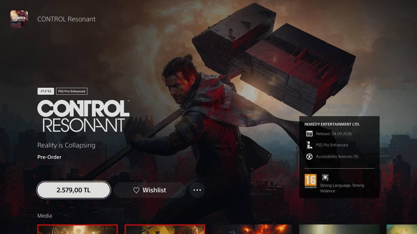
Task: Click the spider content descriptor icon
Action: [325, 177]
